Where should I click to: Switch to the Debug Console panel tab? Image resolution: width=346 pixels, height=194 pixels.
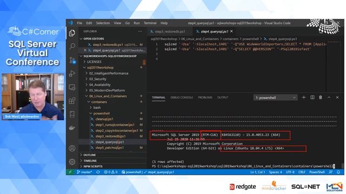(182, 98)
